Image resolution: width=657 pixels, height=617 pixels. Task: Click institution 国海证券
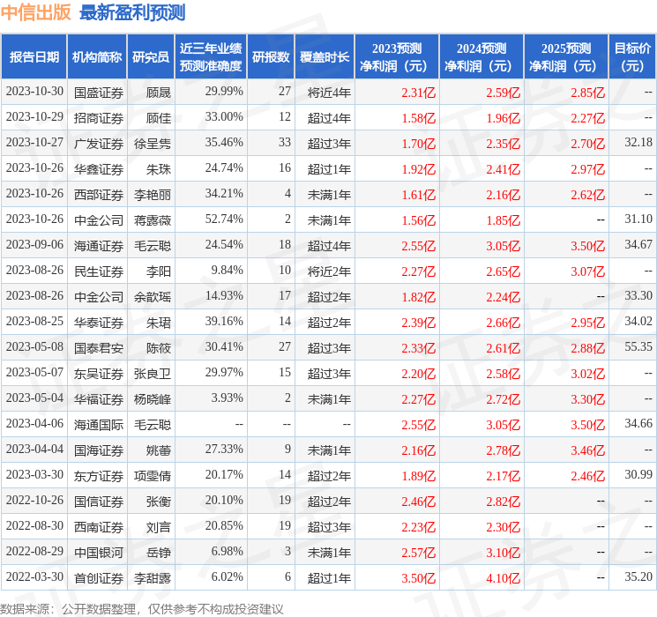point(99,450)
